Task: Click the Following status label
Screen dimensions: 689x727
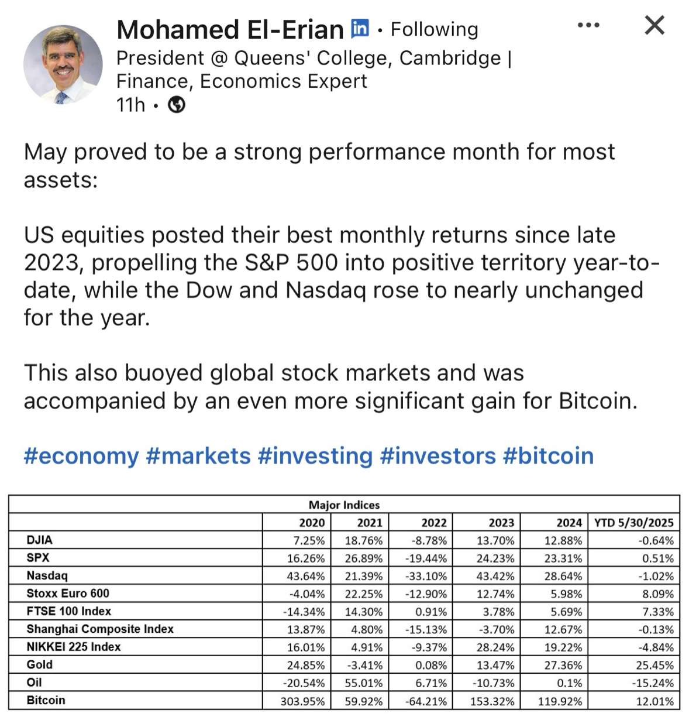Action: pos(434,29)
